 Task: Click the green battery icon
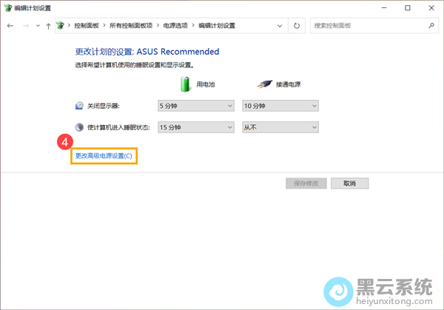(x=186, y=83)
